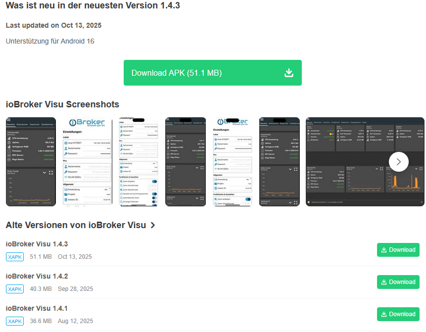Click the download icon beside version 1.4.1
Image resolution: width=426 pixels, height=332 pixels.
coord(384,314)
